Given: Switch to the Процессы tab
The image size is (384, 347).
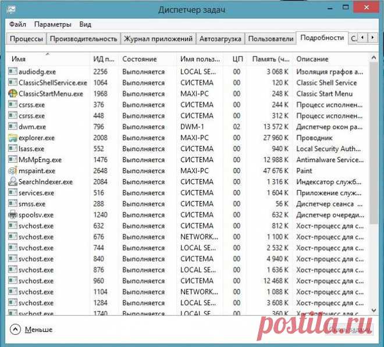Looking at the screenshot, I should point(26,39).
